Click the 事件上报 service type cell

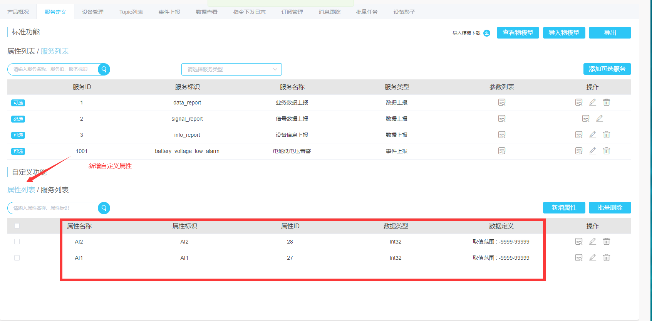(x=397, y=151)
